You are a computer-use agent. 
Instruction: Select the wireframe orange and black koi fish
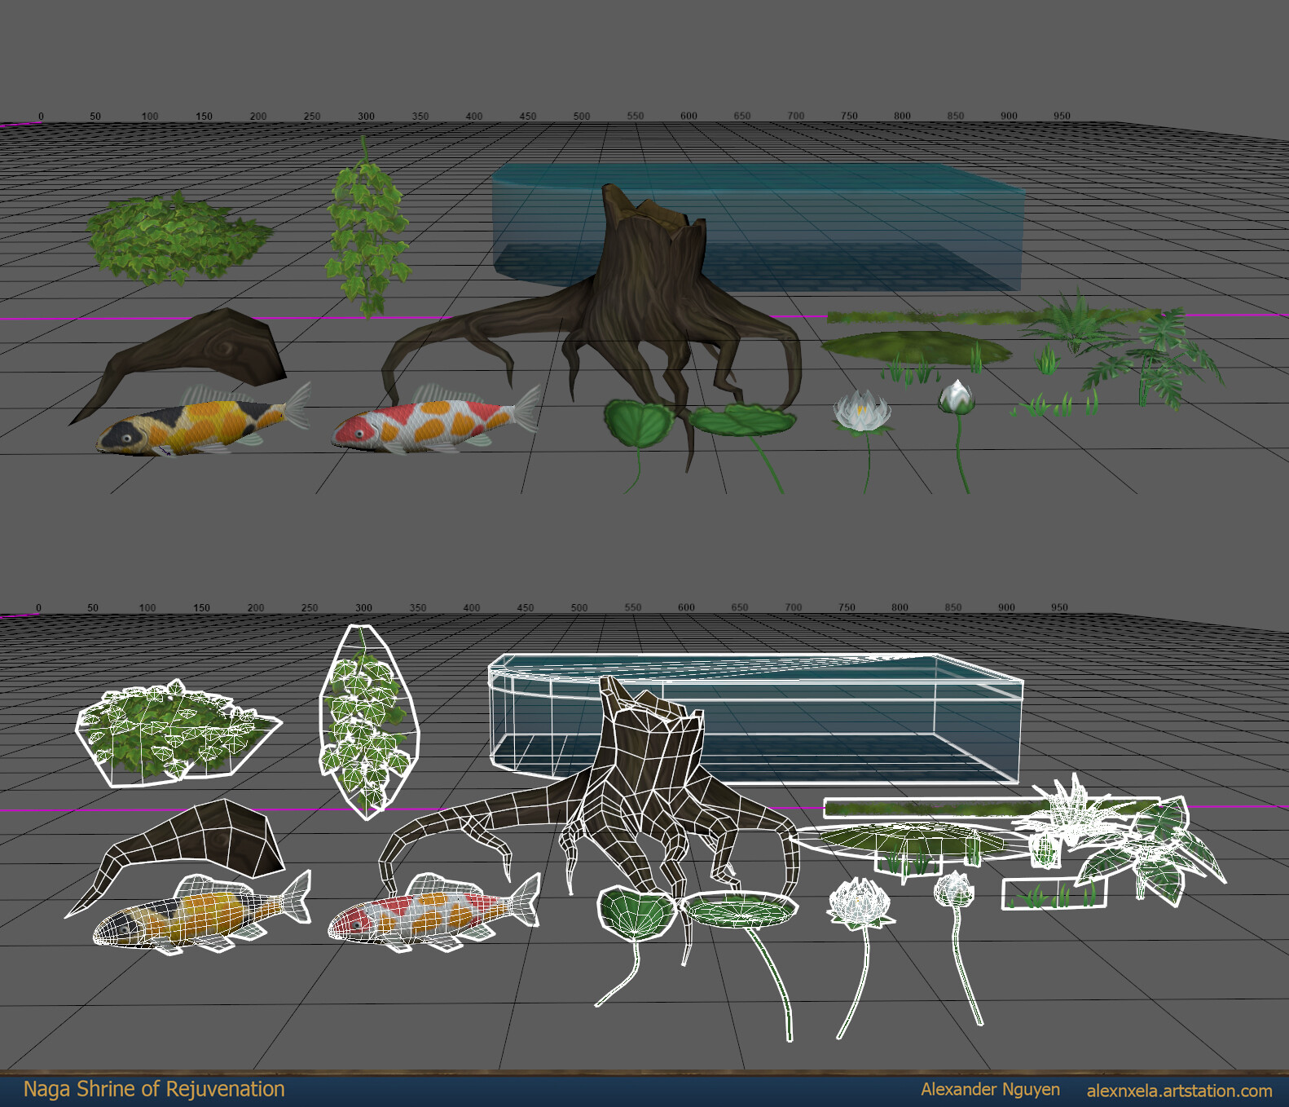pyautogui.click(x=202, y=913)
